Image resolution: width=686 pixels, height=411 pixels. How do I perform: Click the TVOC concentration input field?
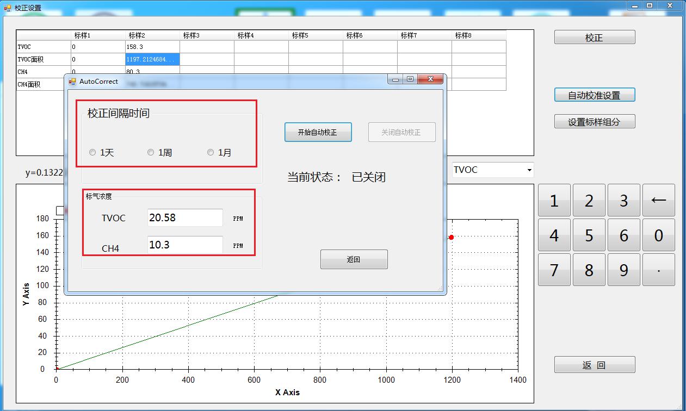tap(184, 217)
